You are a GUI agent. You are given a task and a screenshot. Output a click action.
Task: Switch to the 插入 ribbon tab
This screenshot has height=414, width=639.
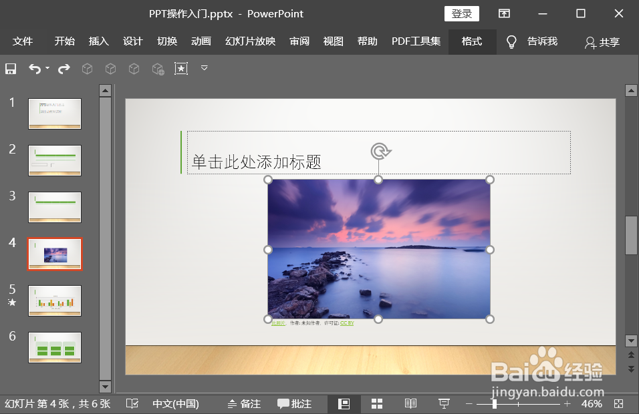coord(98,41)
